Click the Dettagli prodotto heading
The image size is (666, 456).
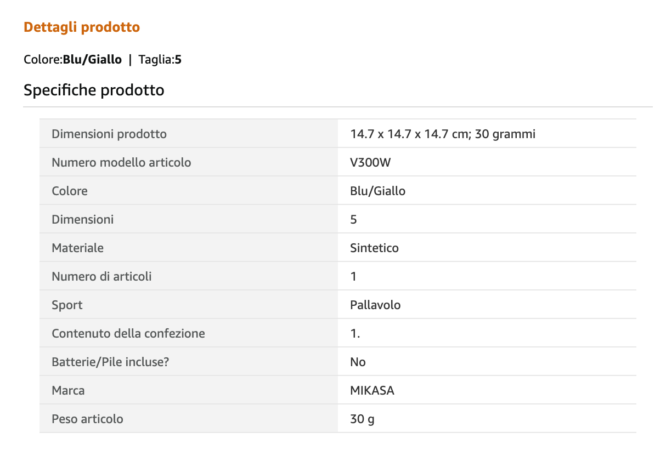pyautogui.click(x=82, y=27)
